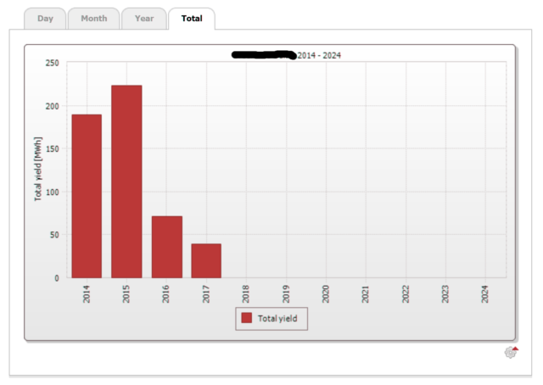
Task: Select the Total tab
Action: [192, 18]
